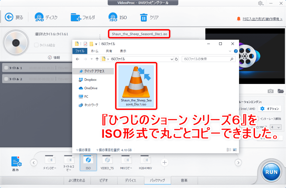The width and height of the screenshot is (286, 188).
Task: Click the Clear (クリア) trash icon
Action: [x=144, y=17]
